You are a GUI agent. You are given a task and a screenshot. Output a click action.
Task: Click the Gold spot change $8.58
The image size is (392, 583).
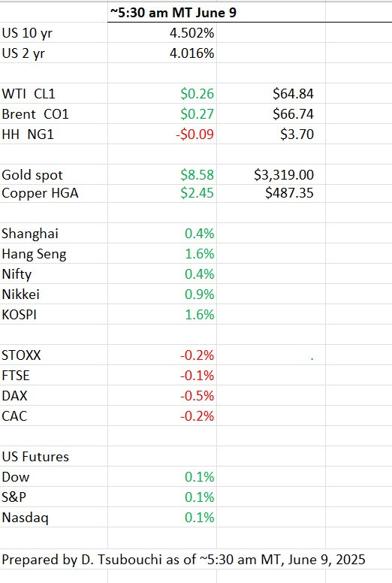point(197,175)
